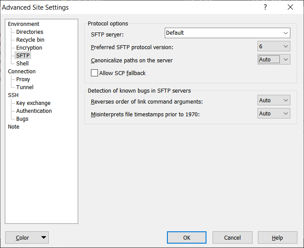Screen dimensions: 304x248
Task: Open the SFTP server dropdown
Action: click(x=228, y=33)
